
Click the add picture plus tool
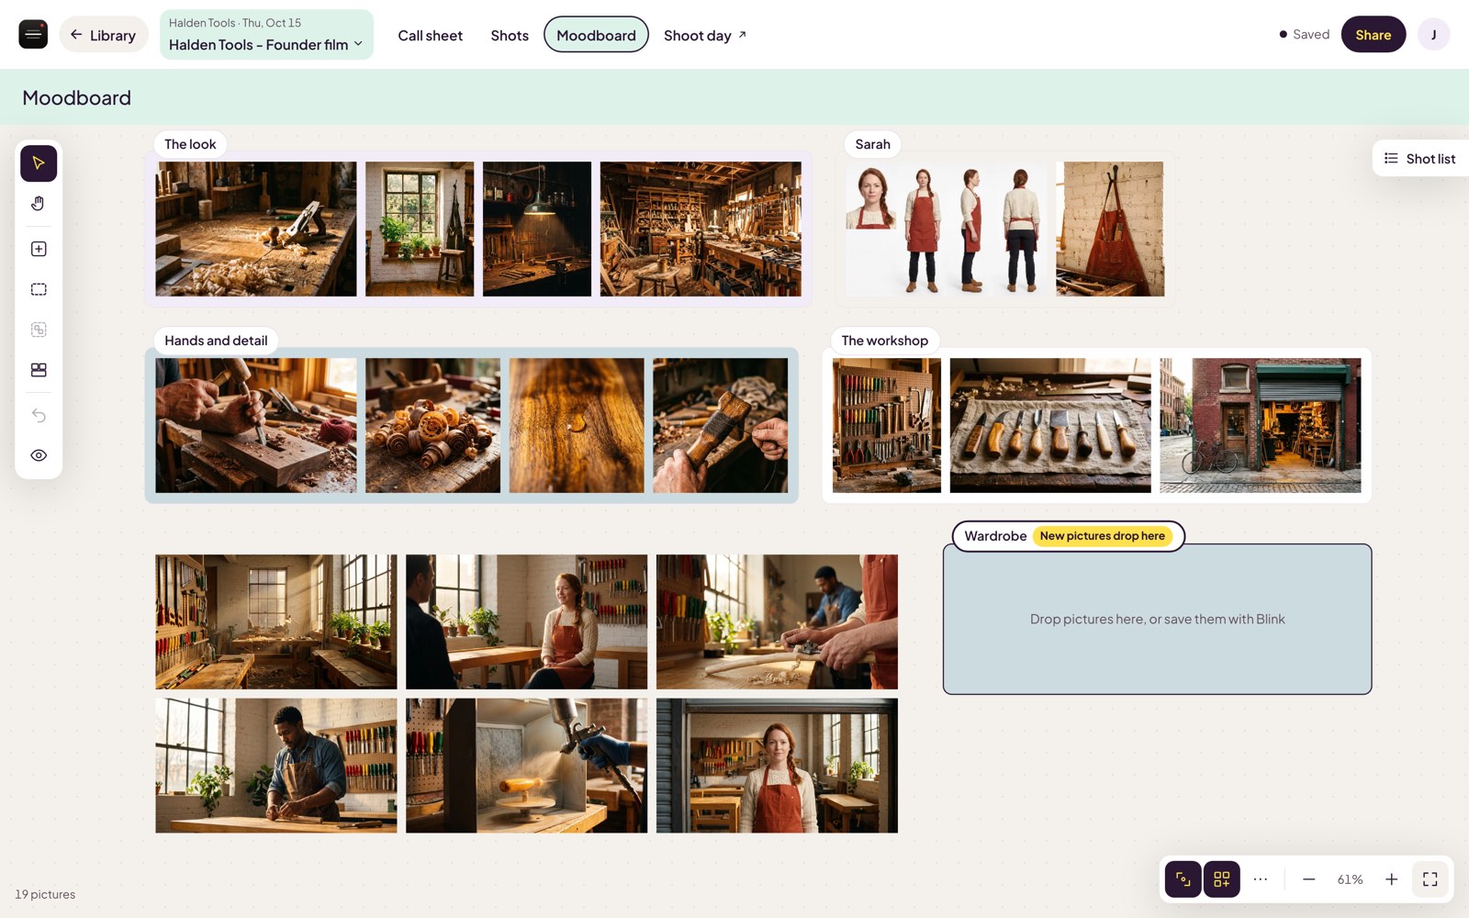39,249
